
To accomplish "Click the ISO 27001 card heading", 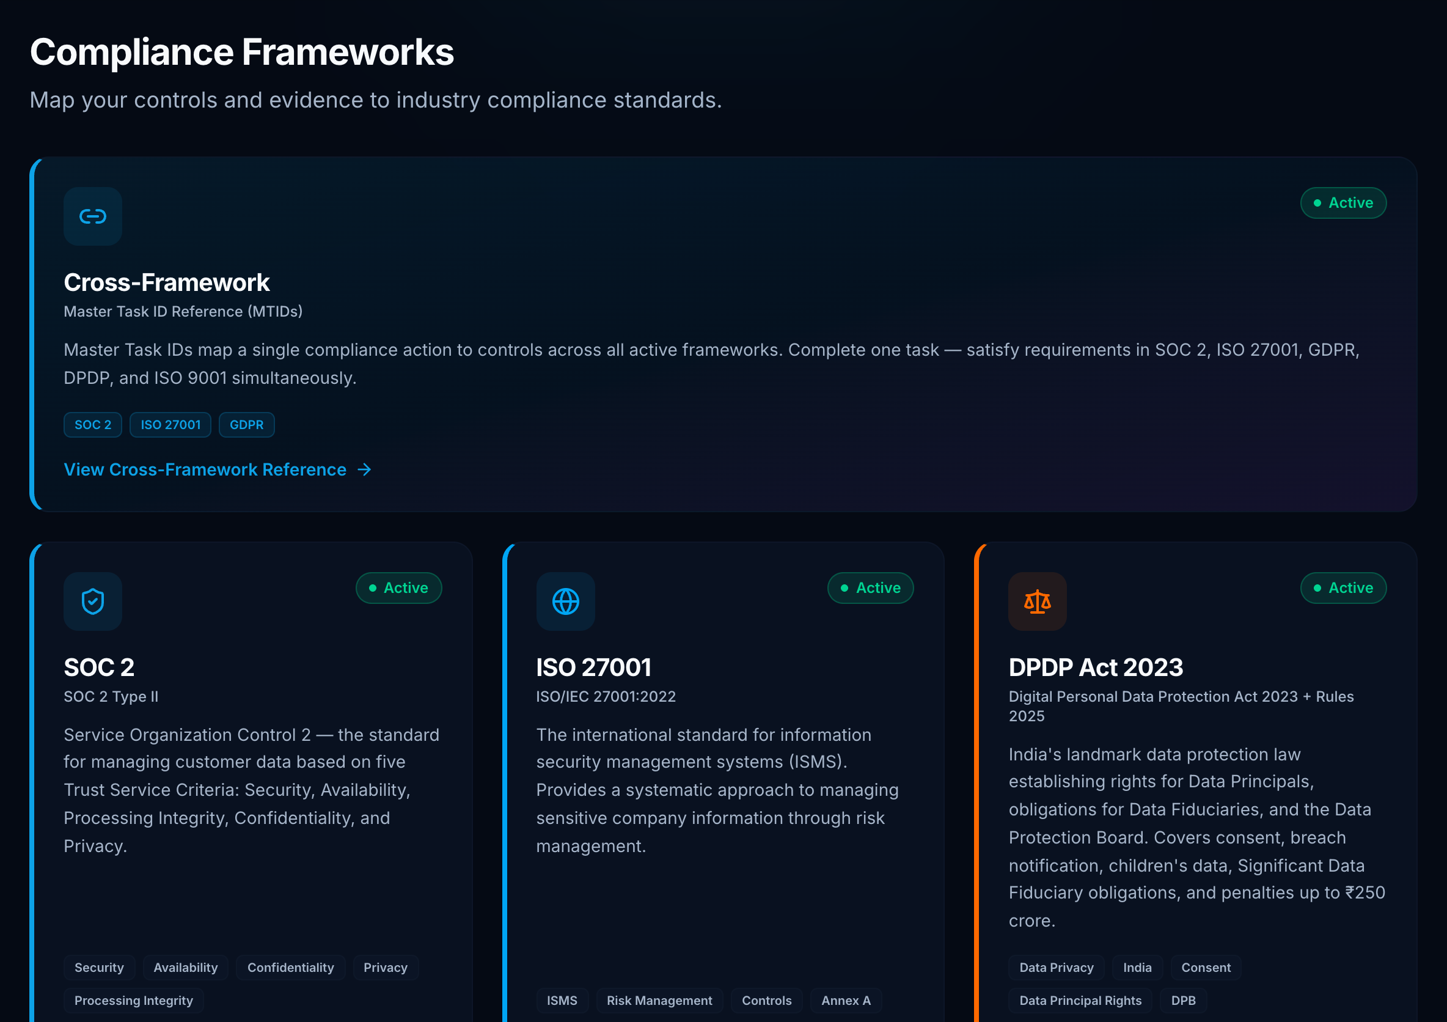I will click(x=594, y=667).
